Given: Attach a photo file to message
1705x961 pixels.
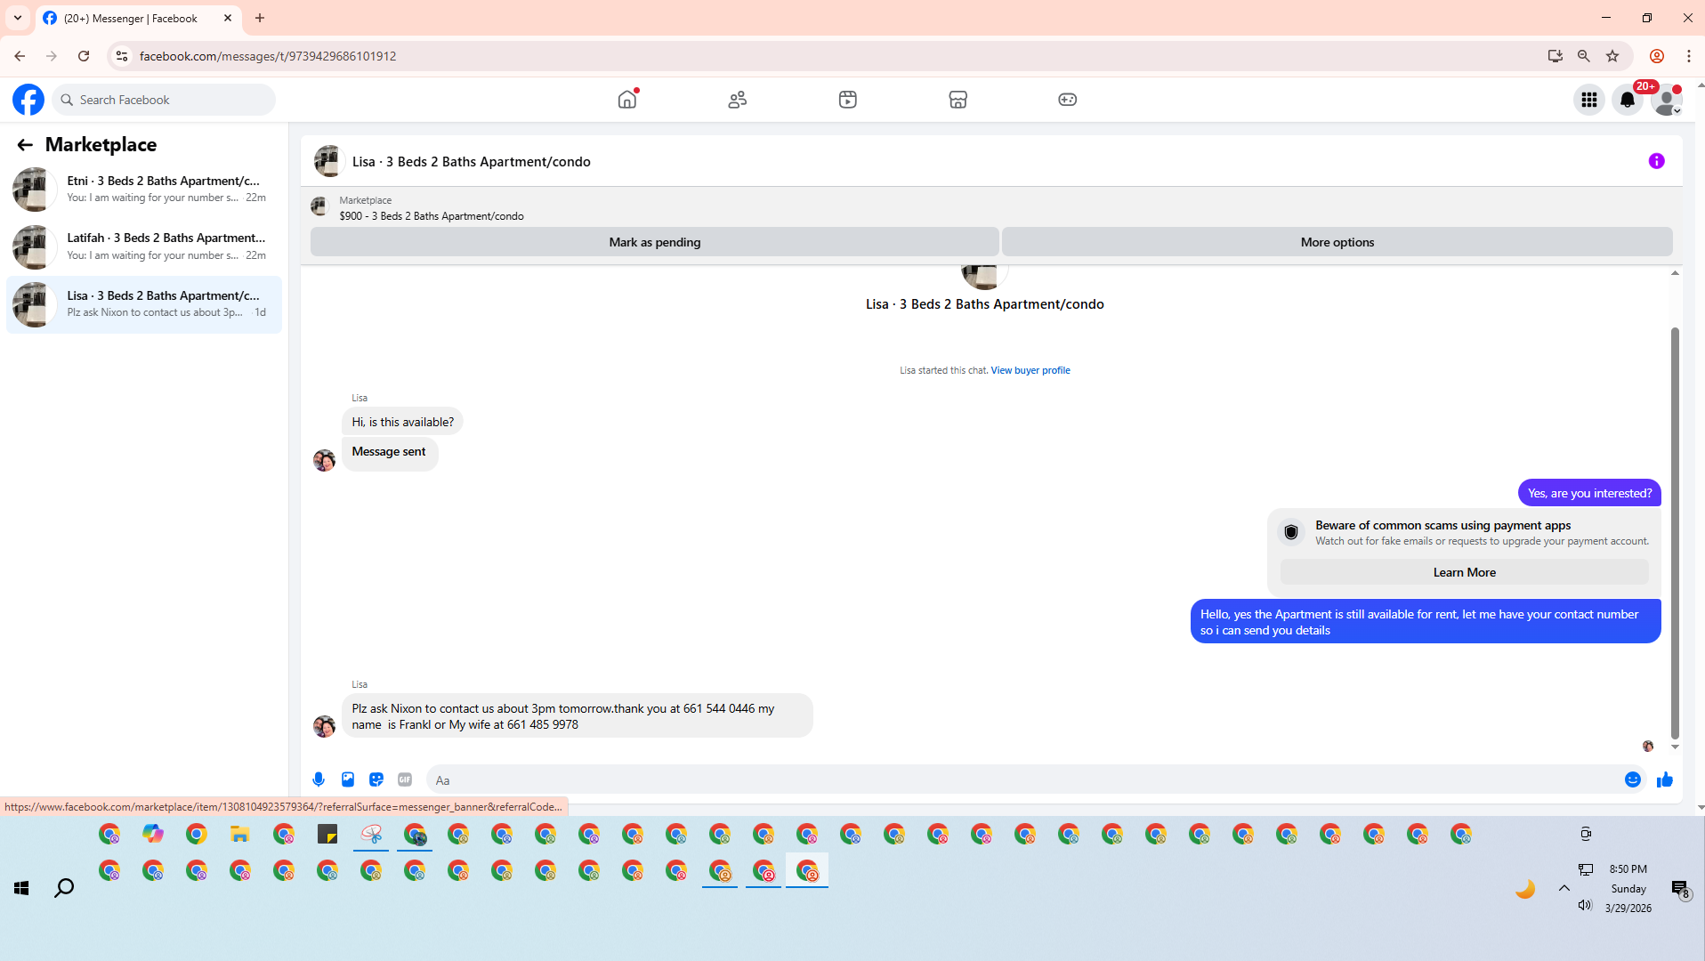Looking at the screenshot, I should click(x=348, y=779).
